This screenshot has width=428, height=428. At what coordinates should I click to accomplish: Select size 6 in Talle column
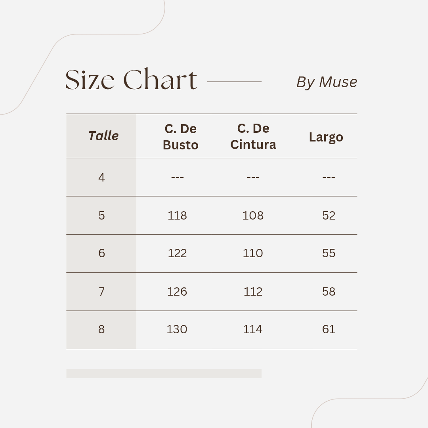(x=101, y=253)
